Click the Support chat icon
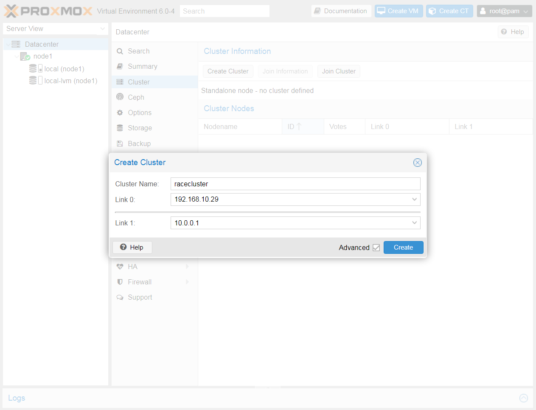536x410 pixels. click(120, 297)
